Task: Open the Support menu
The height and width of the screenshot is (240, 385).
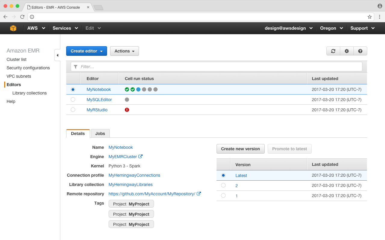Action: (362, 28)
